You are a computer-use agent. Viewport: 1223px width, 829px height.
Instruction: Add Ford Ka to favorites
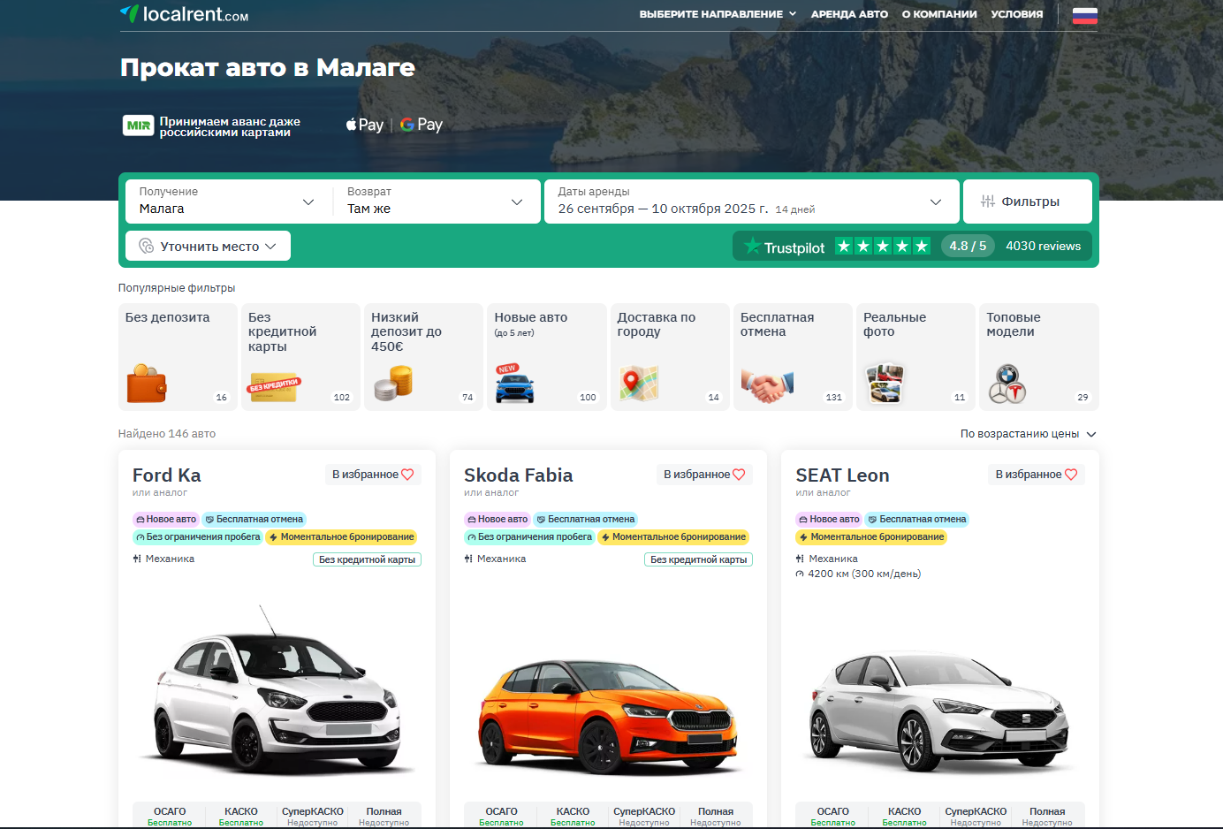[373, 475]
